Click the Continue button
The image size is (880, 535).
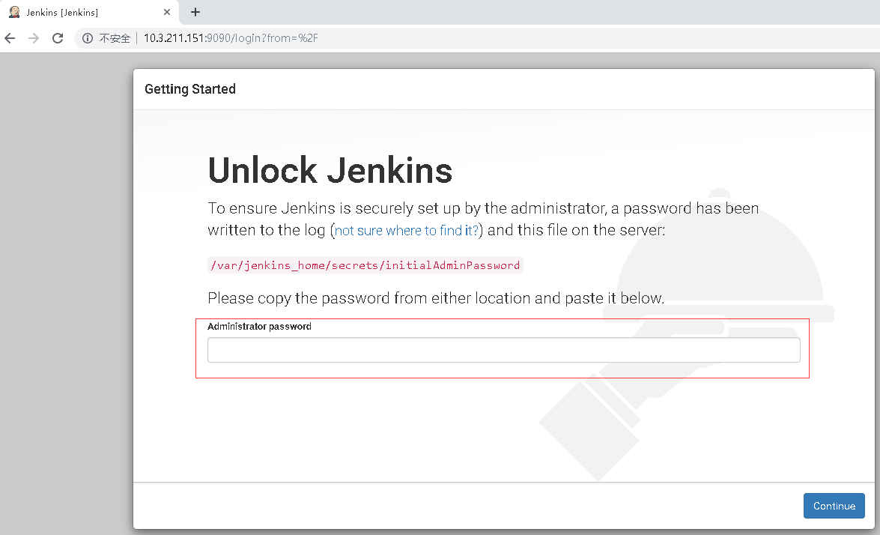(834, 506)
